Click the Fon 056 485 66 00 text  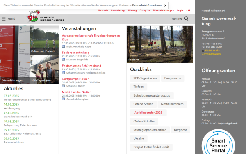tap(212, 44)
